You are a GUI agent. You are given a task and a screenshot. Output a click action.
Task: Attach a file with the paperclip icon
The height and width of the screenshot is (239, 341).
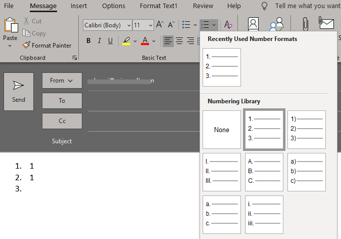click(305, 24)
